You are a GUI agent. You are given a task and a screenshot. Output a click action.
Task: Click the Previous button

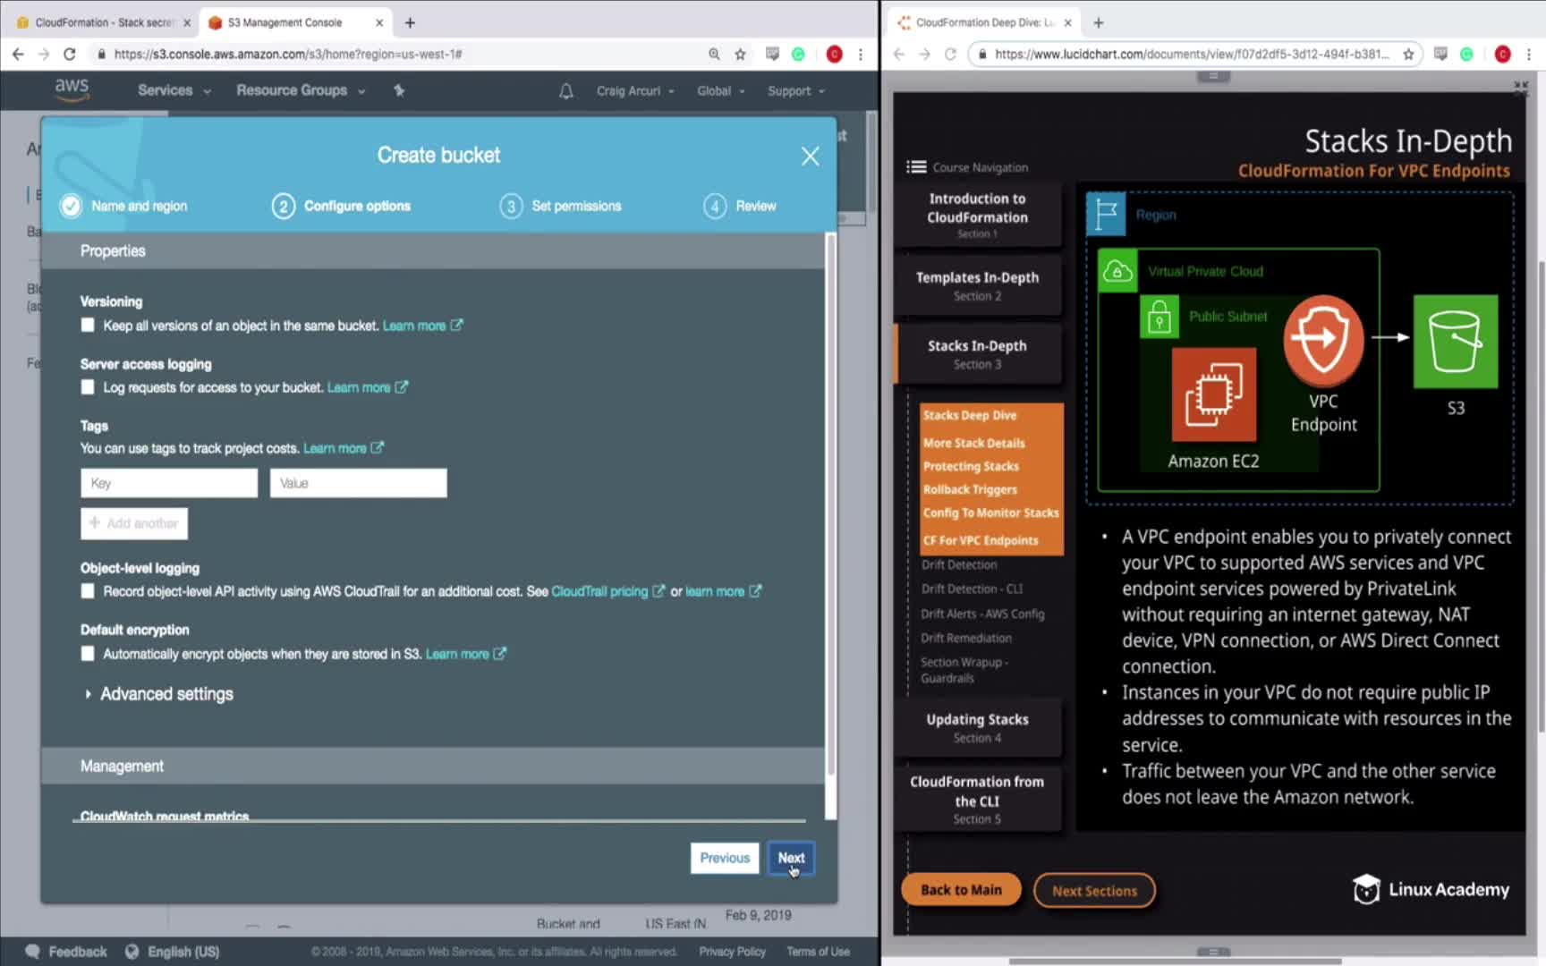725,858
